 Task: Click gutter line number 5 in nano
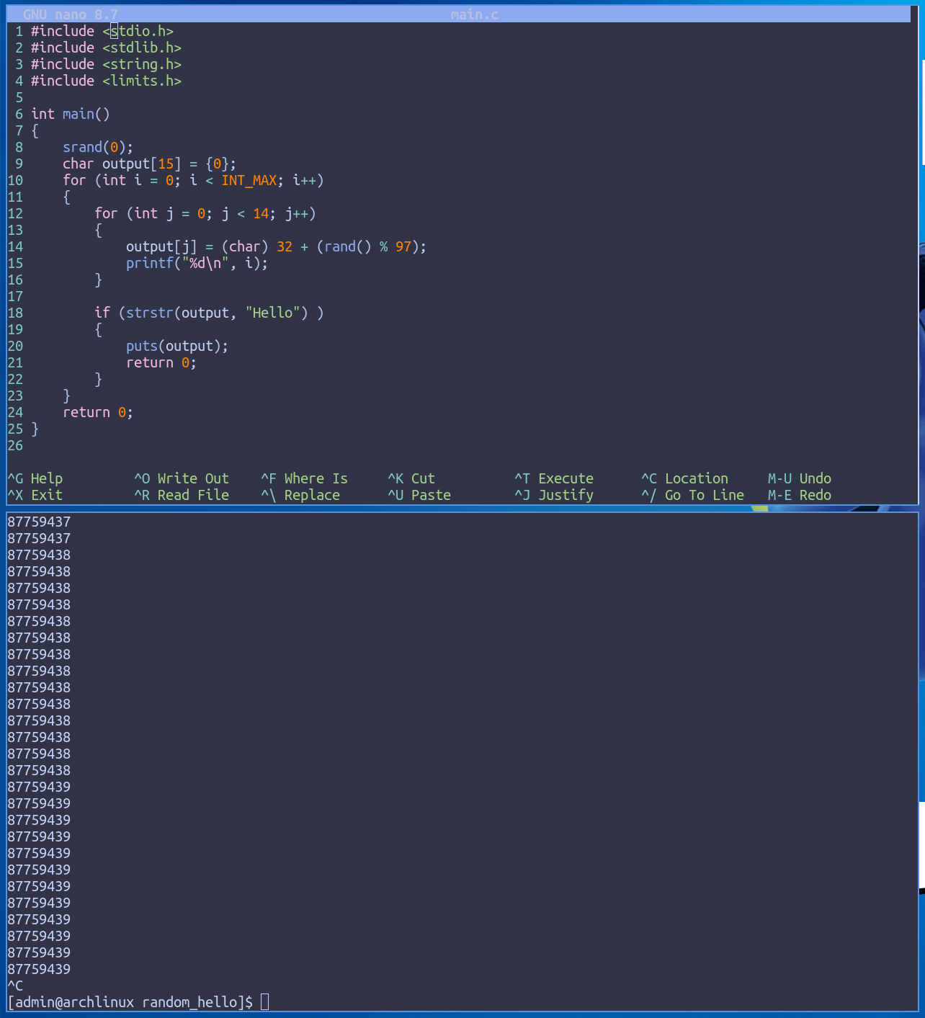tap(19, 97)
